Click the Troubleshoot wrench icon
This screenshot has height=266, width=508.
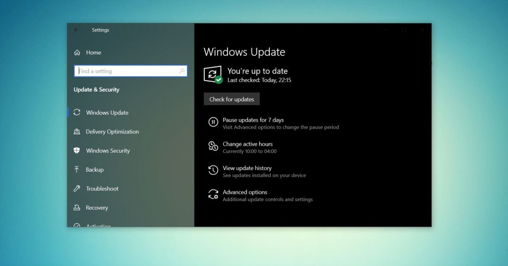(77, 188)
